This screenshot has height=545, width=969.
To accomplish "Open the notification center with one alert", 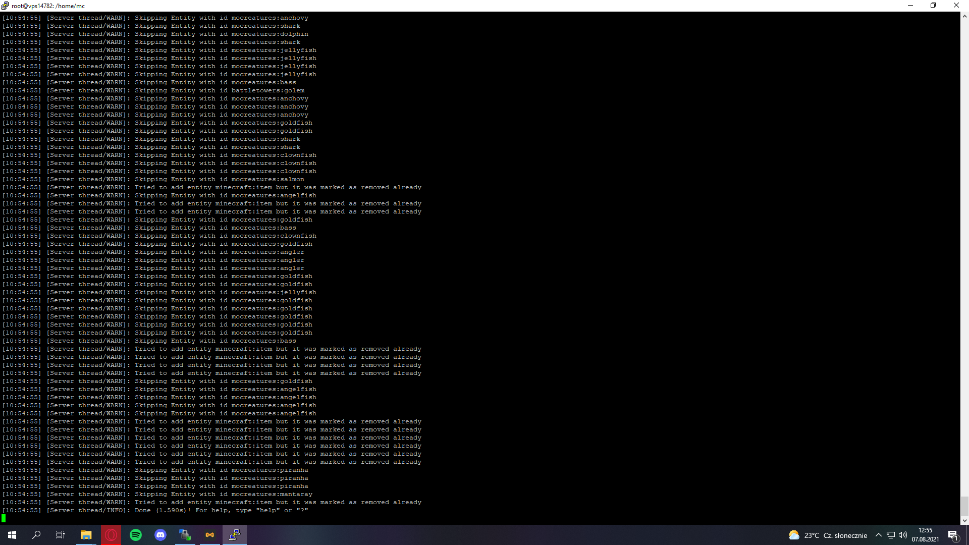I will click(953, 535).
